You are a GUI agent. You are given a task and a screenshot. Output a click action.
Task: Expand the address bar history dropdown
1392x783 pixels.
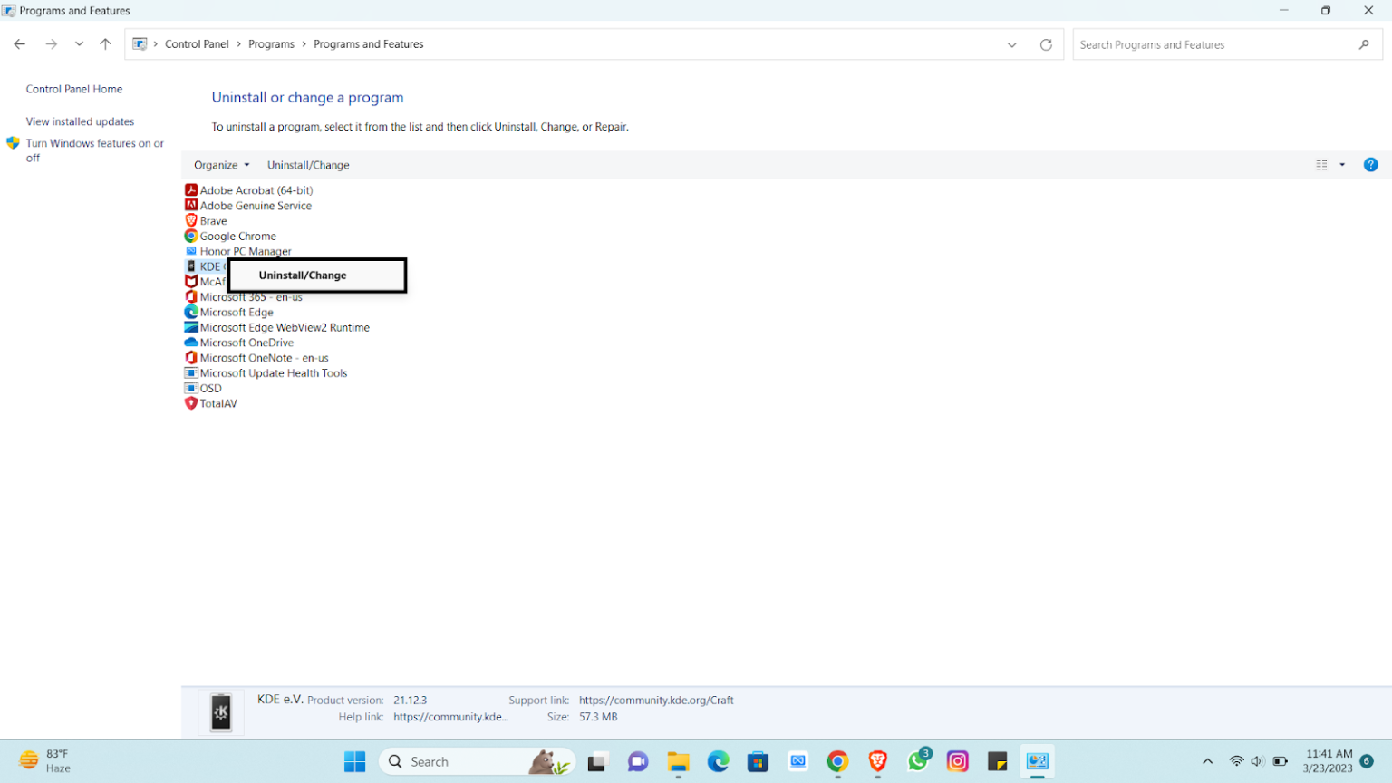click(x=1012, y=43)
